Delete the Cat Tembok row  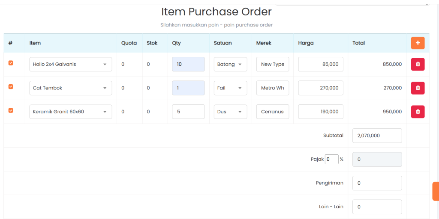click(418, 88)
